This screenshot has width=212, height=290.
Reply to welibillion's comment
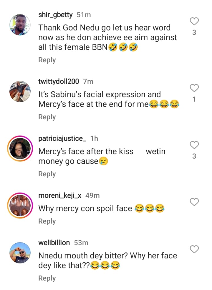pos(47,278)
